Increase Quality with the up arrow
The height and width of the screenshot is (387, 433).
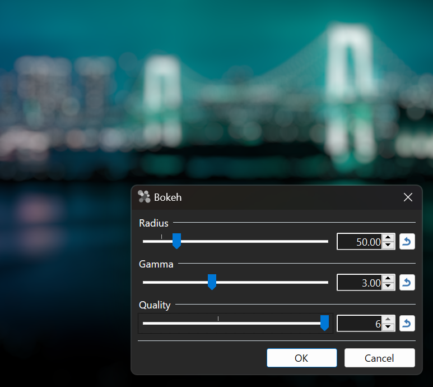388,319
